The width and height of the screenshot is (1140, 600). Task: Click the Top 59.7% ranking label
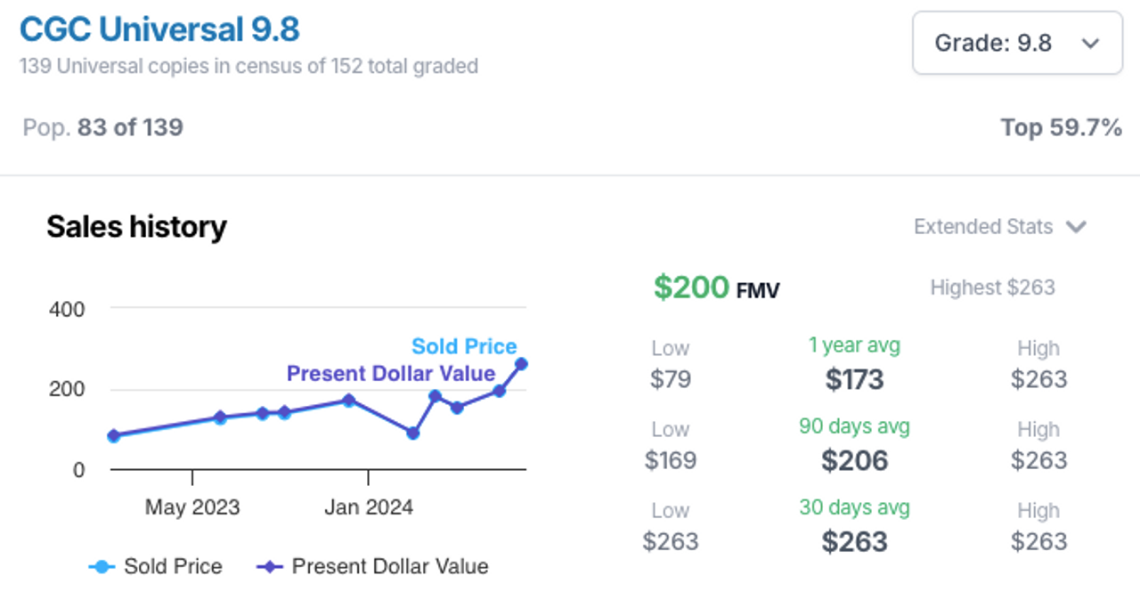point(1062,128)
